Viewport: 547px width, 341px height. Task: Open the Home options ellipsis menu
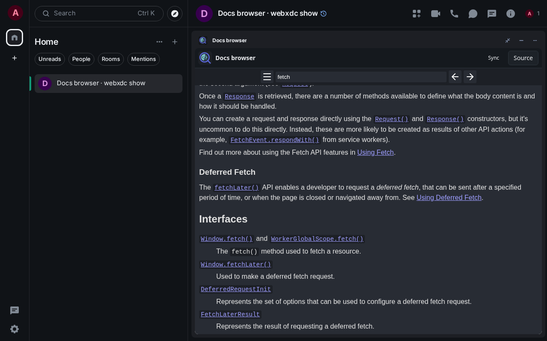[159, 42]
